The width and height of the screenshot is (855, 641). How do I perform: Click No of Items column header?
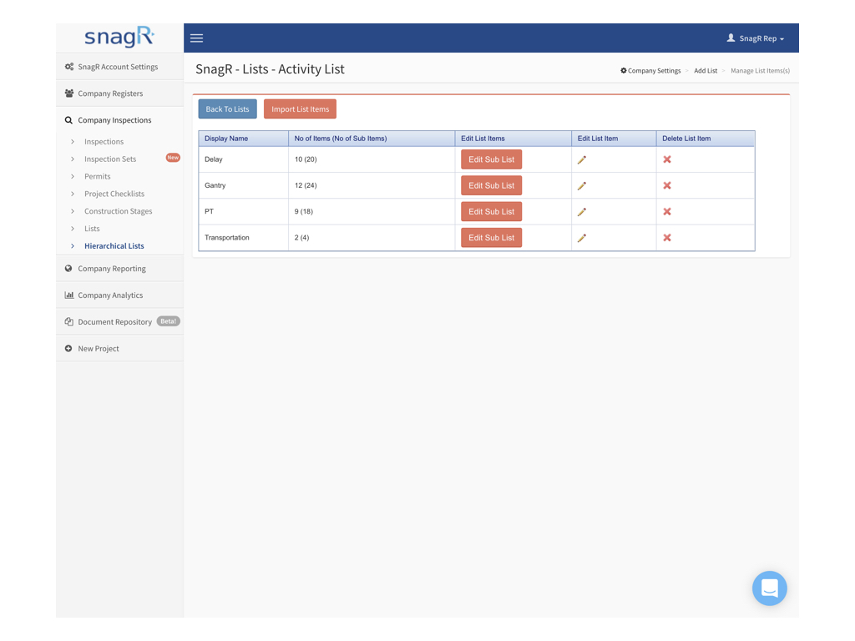pos(372,139)
